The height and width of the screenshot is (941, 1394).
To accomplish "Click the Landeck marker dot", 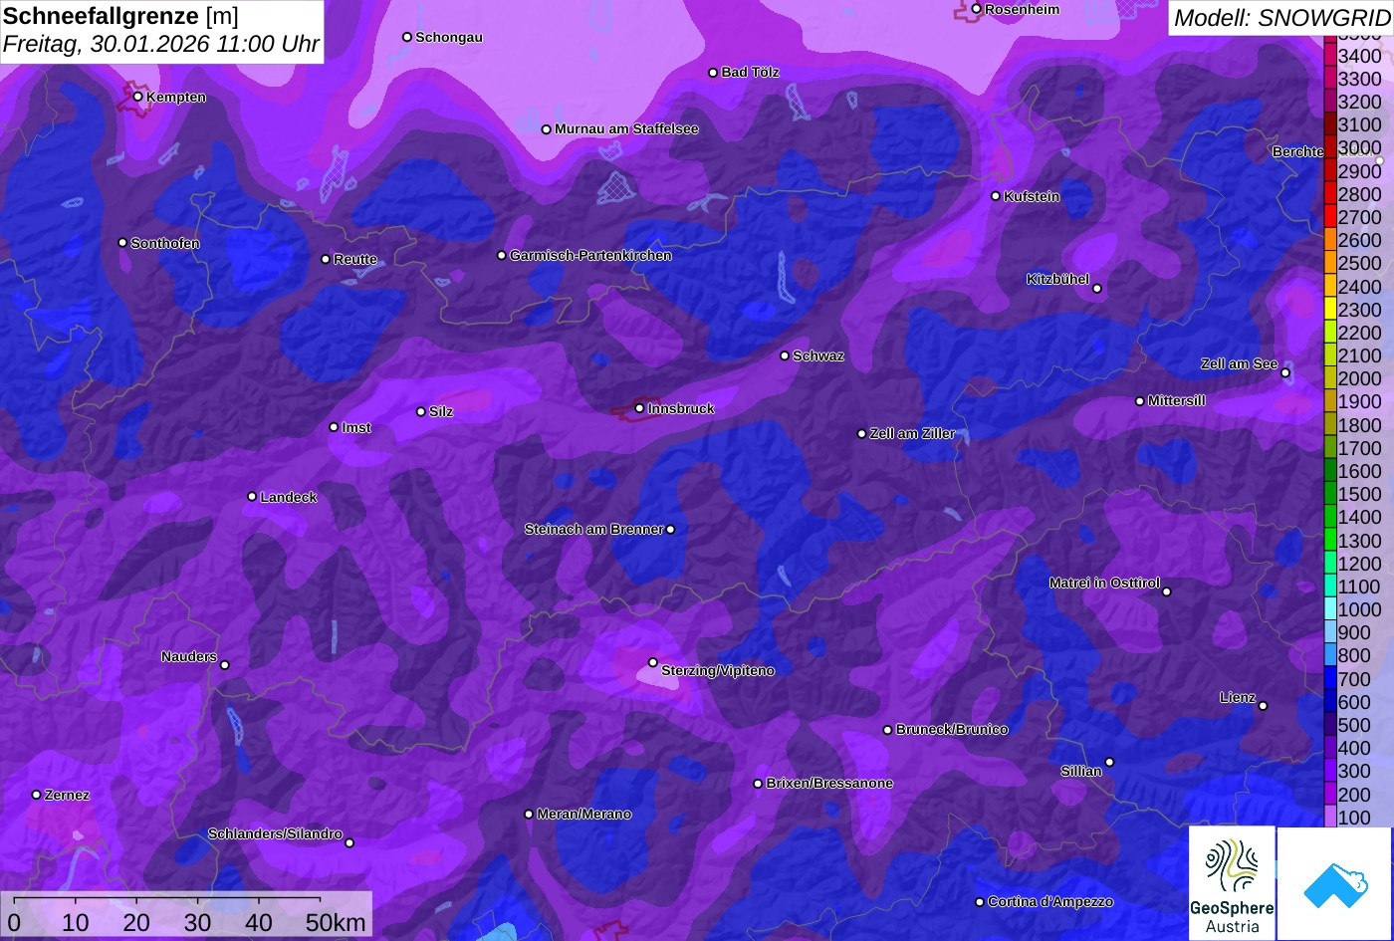I will point(252,497).
